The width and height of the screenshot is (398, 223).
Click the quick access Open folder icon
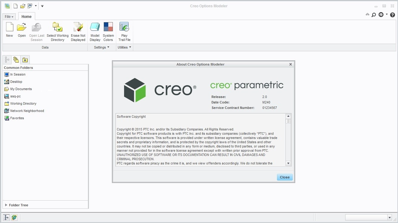click(x=23, y=6)
